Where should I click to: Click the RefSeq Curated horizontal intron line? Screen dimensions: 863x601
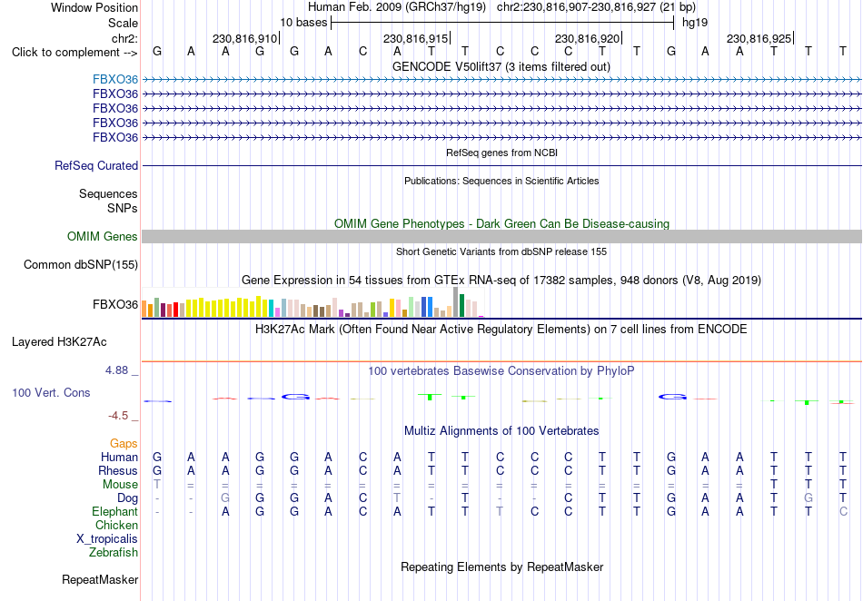(x=501, y=165)
